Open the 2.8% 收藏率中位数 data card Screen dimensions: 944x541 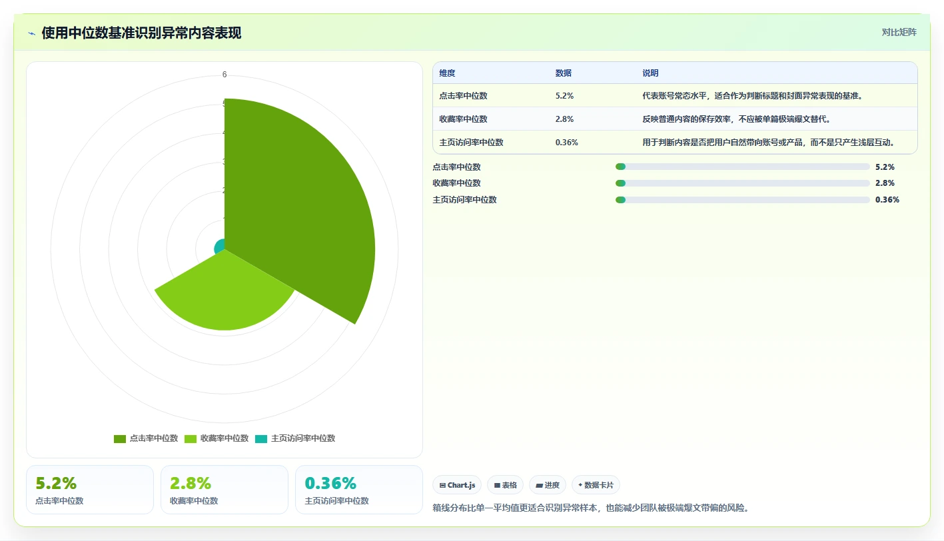(x=225, y=490)
